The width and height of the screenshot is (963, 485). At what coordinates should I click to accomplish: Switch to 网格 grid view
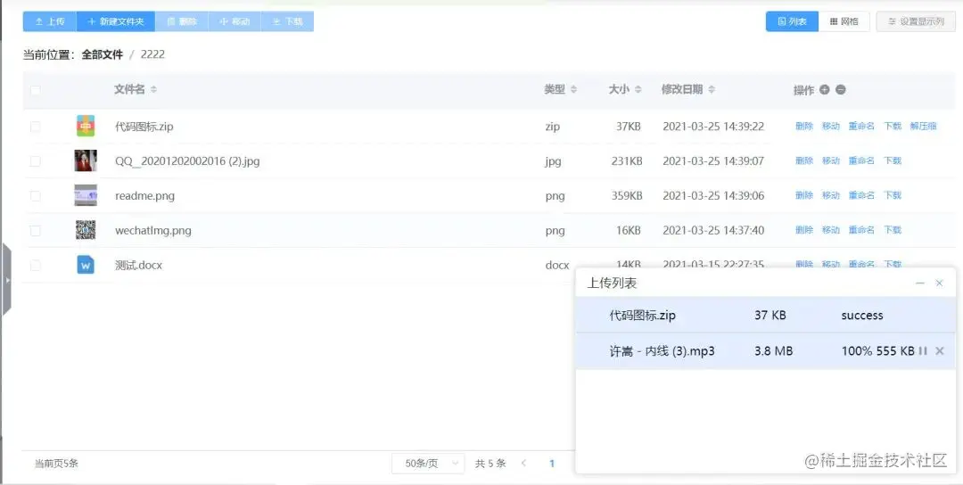(x=844, y=21)
